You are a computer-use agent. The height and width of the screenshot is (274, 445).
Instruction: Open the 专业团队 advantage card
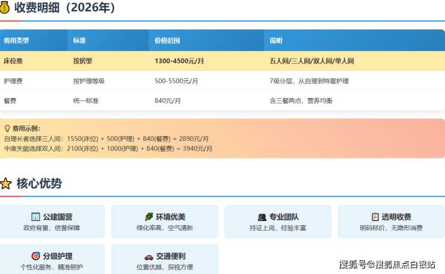tap(278, 222)
